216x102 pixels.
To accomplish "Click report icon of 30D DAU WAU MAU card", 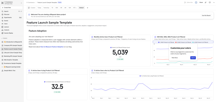I will coord(155,37).
